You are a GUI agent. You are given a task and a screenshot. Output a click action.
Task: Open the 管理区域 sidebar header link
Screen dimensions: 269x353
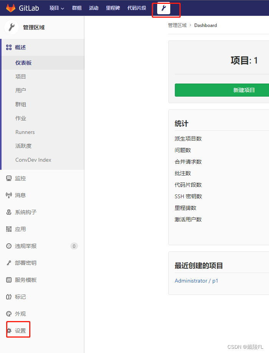coord(34,27)
